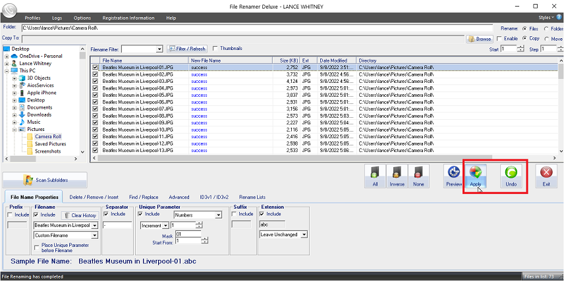Select Documents folder in the tree
The width and height of the screenshot is (564, 281).
pos(40,107)
